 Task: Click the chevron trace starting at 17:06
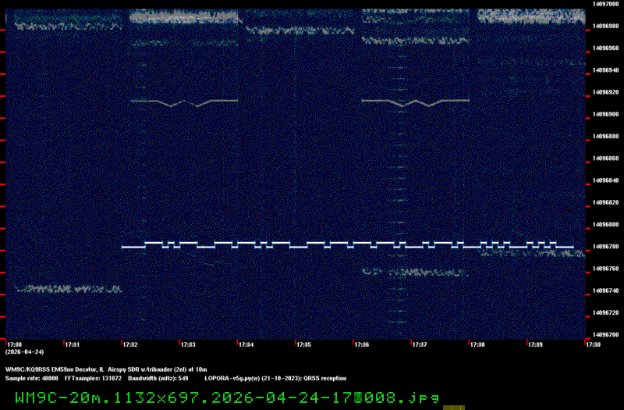[x=416, y=103]
